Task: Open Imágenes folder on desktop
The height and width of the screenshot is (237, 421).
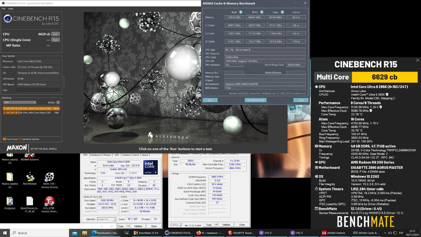Action: click(x=10, y=203)
